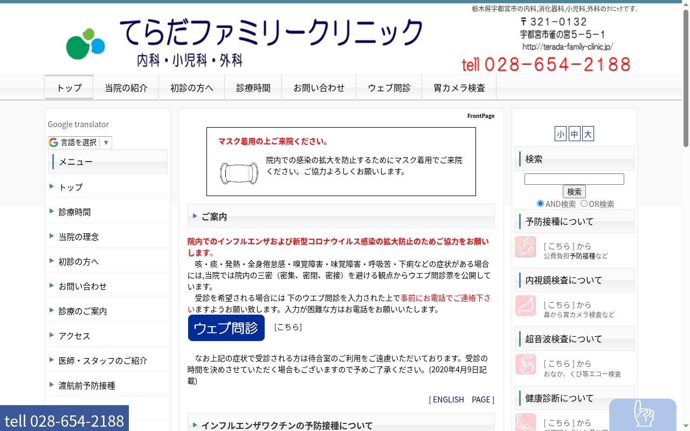Click the Google translator label

click(78, 124)
